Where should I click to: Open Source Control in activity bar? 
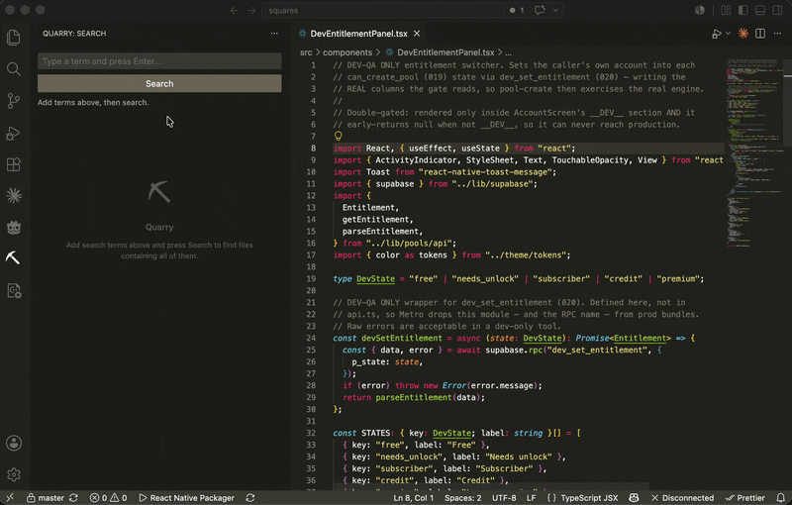pyautogui.click(x=14, y=101)
